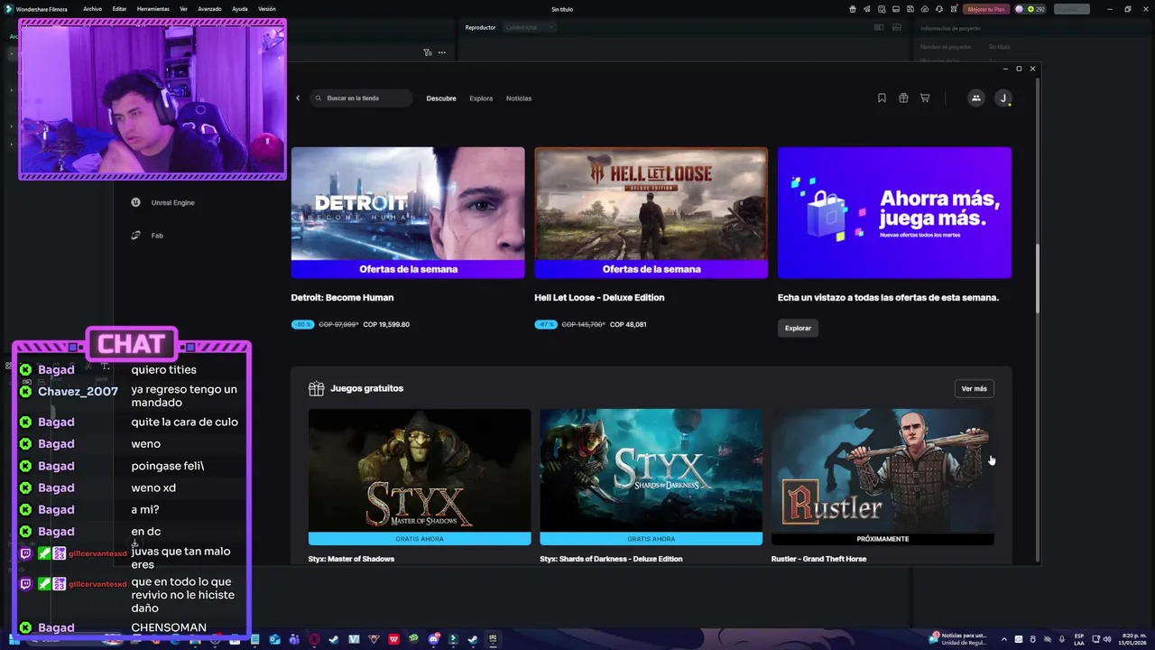Open the shopping cart
This screenshot has height=650, width=1155.
925,97
